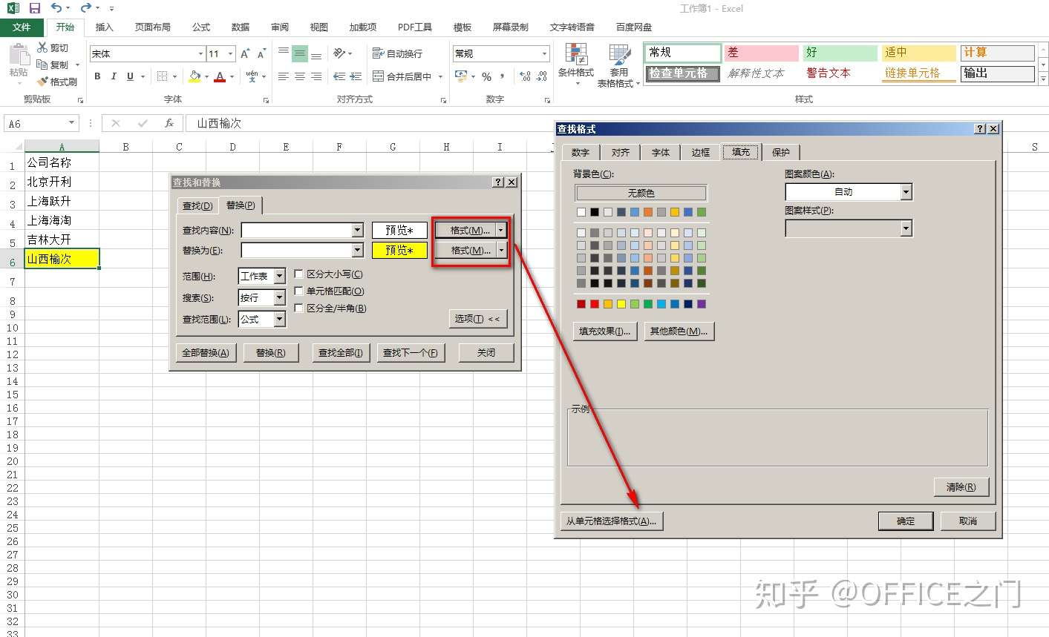Click 确定 in the 查找格式 dialog

[906, 521]
